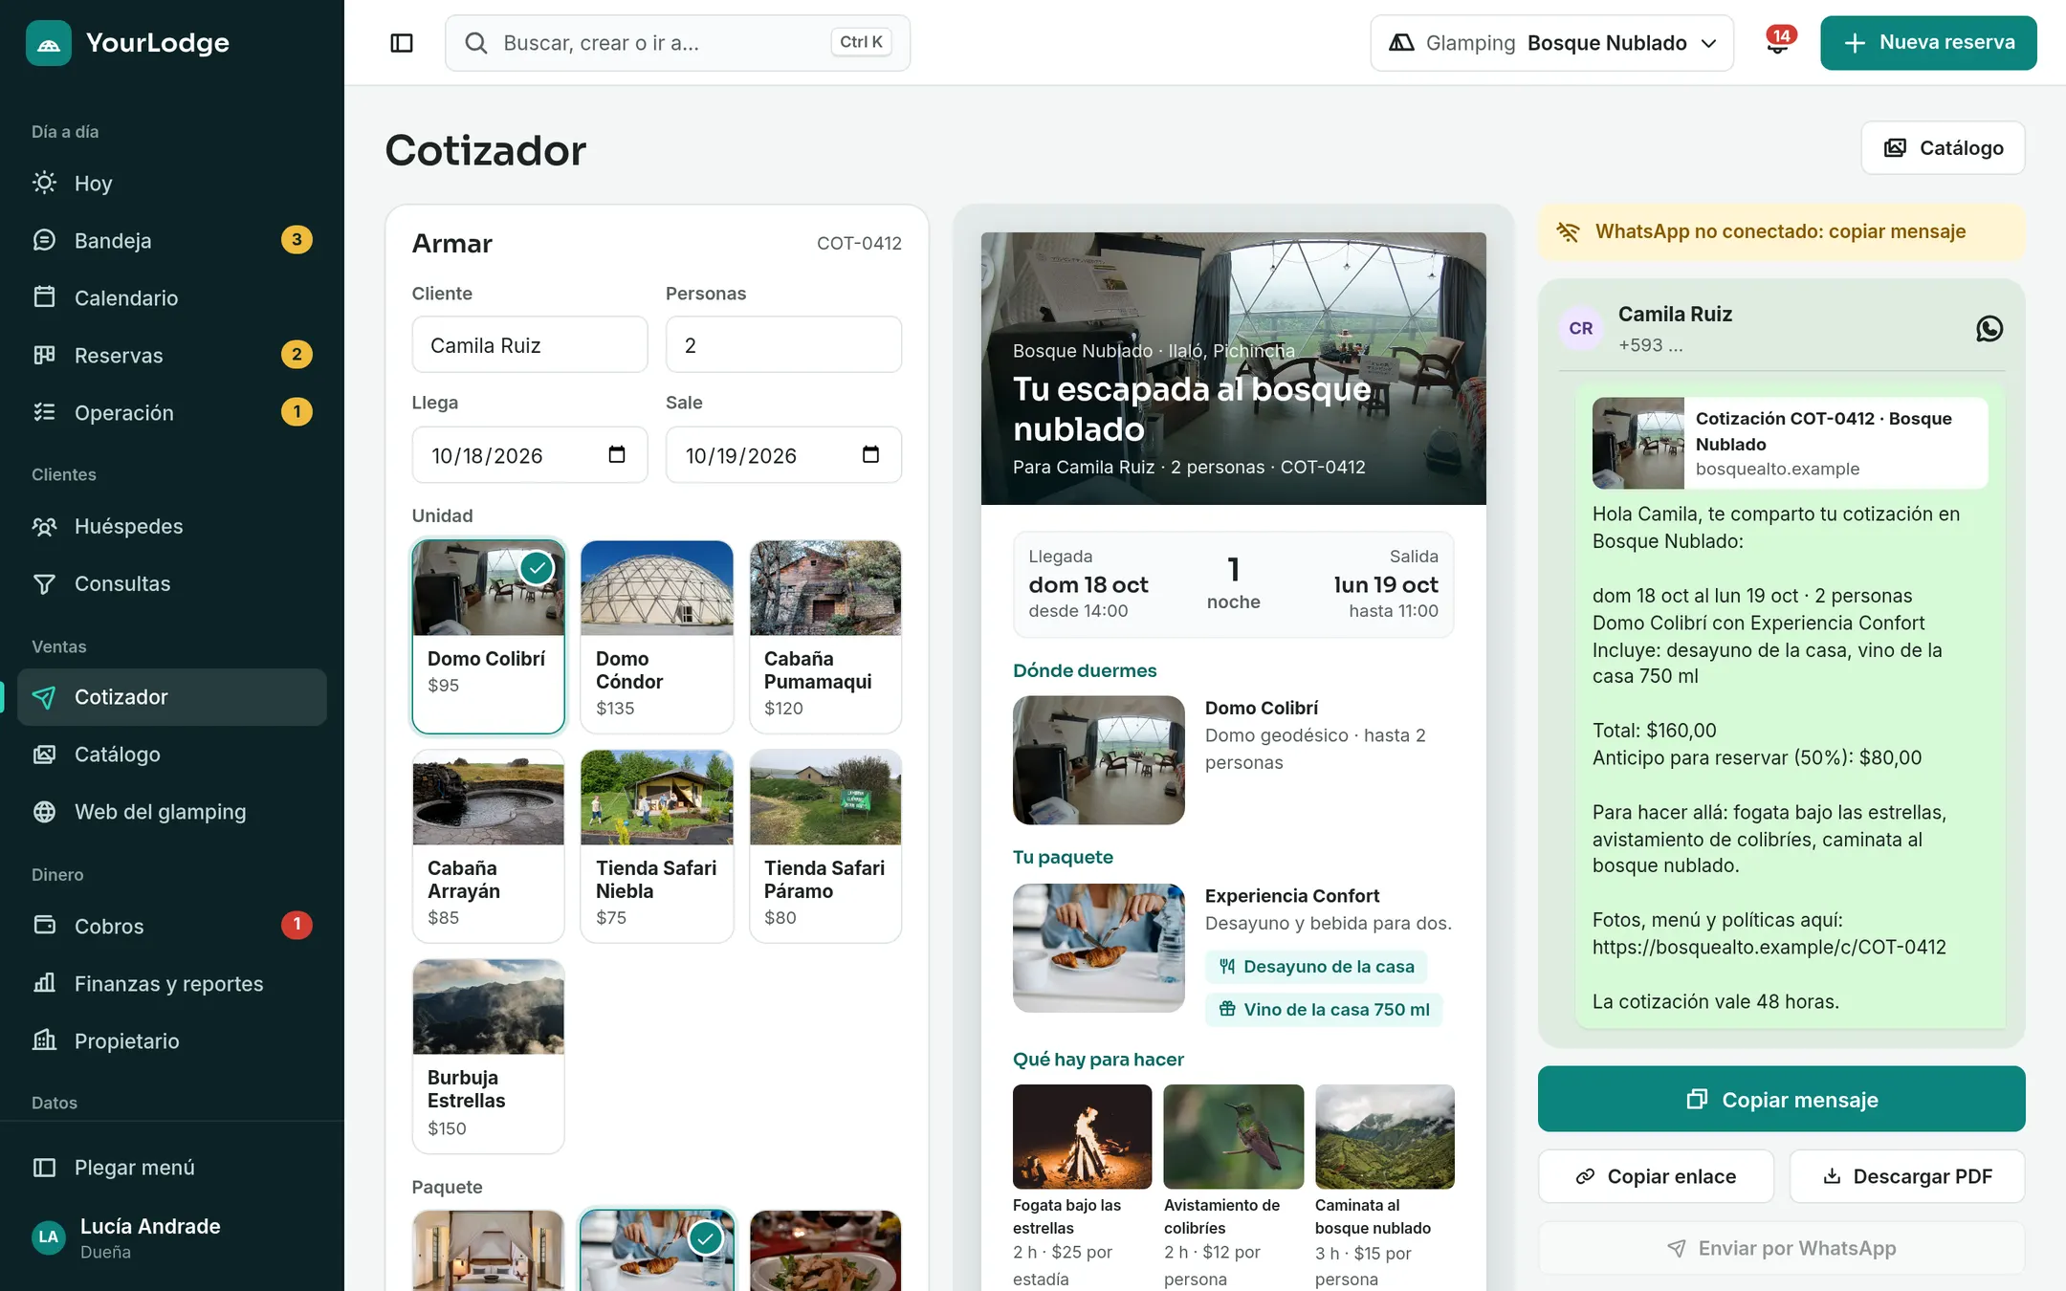Open Bandeja inbox
Screen dimensions: 2066x1291
172,240
